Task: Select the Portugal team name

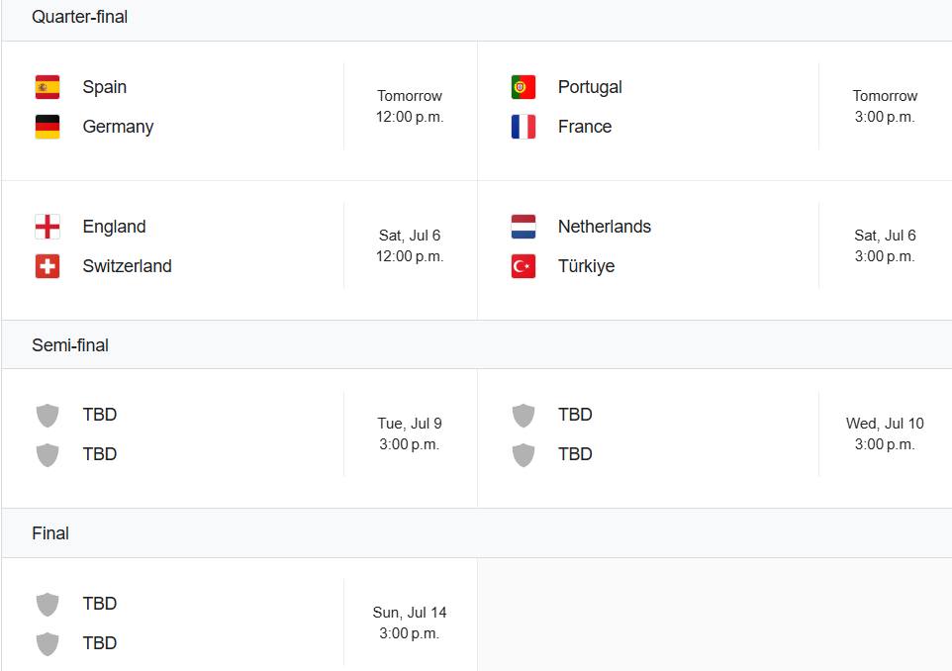Action: [x=590, y=87]
